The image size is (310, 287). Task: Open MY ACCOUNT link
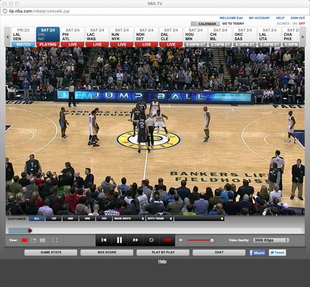coord(259,18)
